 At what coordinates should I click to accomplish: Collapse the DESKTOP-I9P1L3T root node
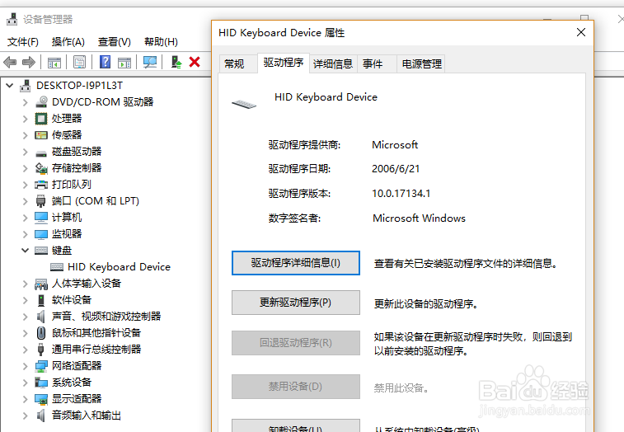(x=10, y=85)
